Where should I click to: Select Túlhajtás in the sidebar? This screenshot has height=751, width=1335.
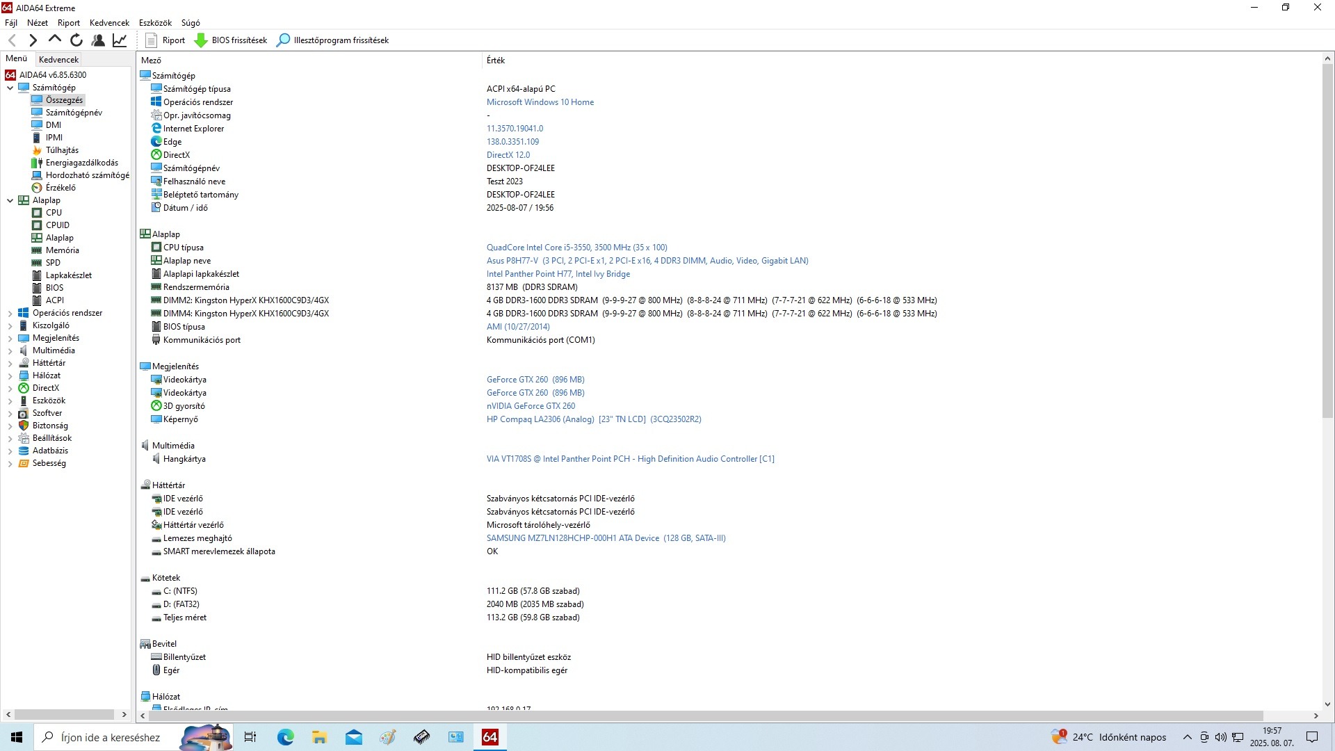pyautogui.click(x=62, y=150)
